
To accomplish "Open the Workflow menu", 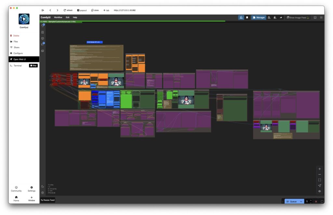I will coord(58,17).
